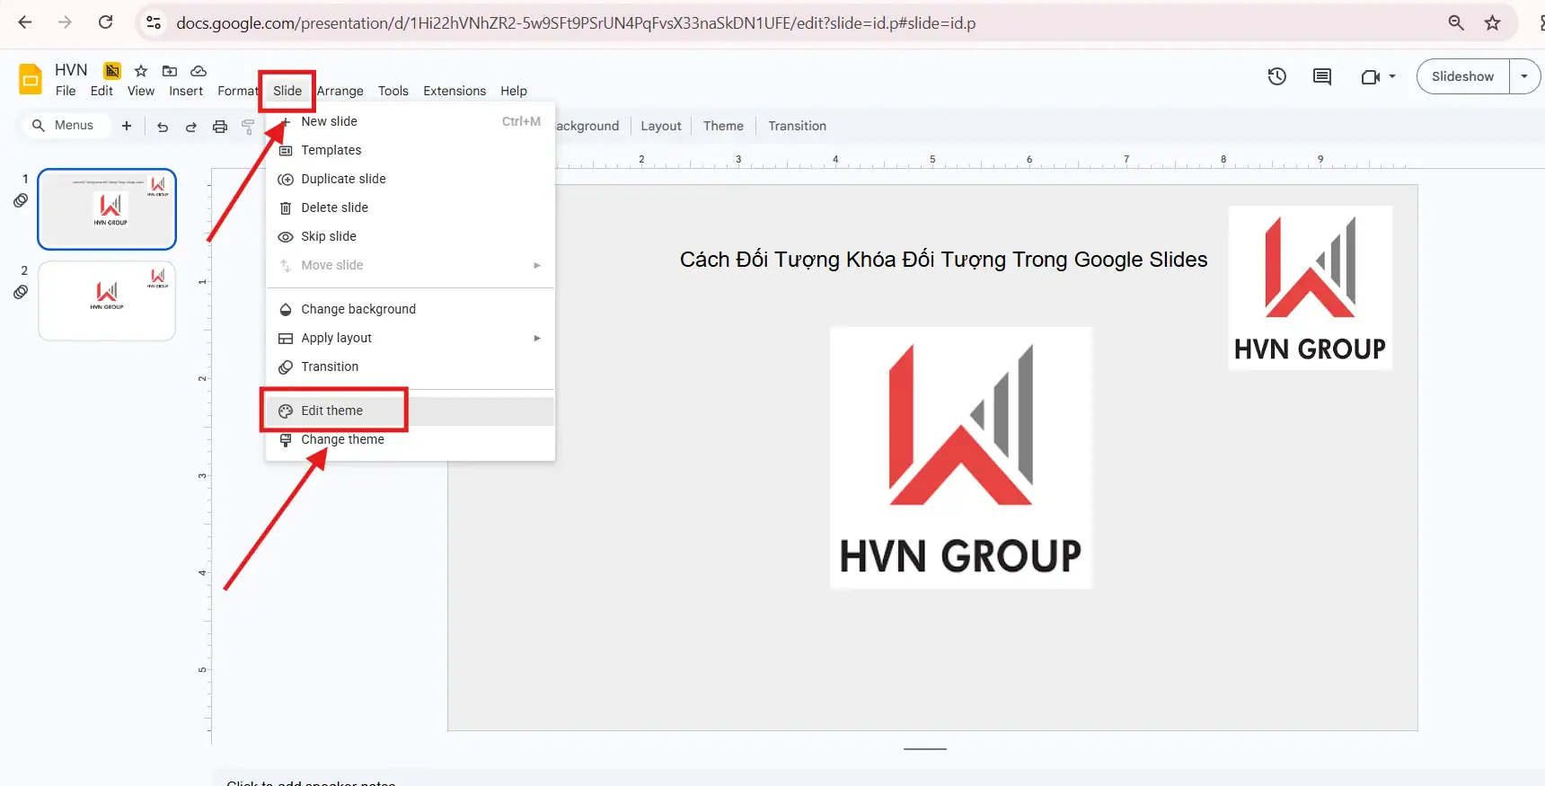Start the Slideshow button
This screenshot has width=1545, height=786.
pos(1462,76)
